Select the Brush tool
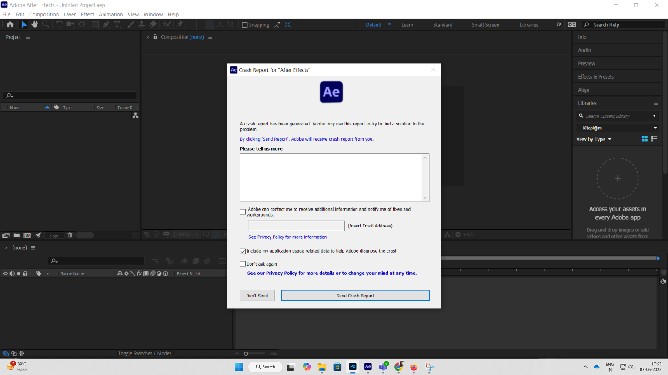Image resolution: width=668 pixels, height=375 pixels. coord(130,24)
